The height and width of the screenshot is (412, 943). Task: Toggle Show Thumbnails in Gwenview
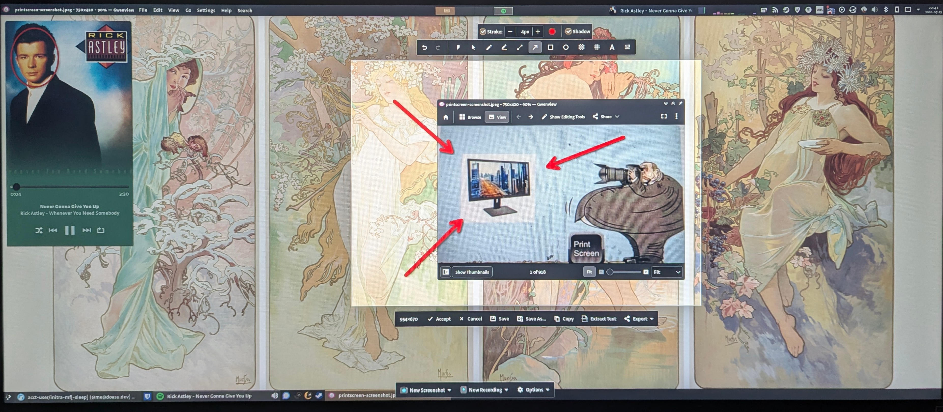472,272
